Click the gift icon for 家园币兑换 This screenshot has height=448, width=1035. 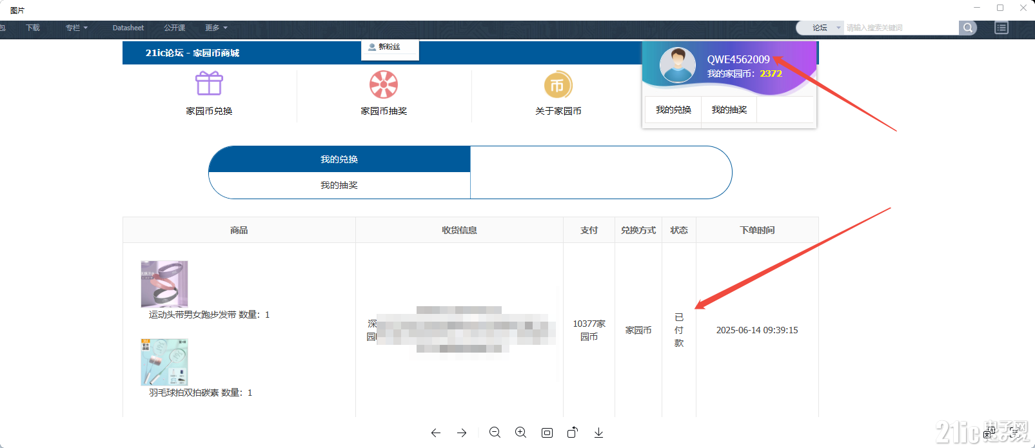(209, 83)
